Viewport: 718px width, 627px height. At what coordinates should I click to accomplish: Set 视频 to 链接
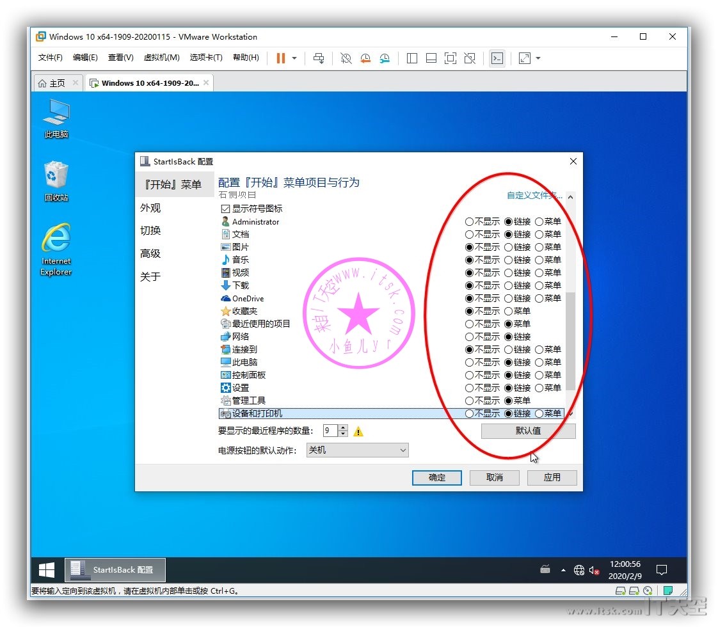pos(508,273)
